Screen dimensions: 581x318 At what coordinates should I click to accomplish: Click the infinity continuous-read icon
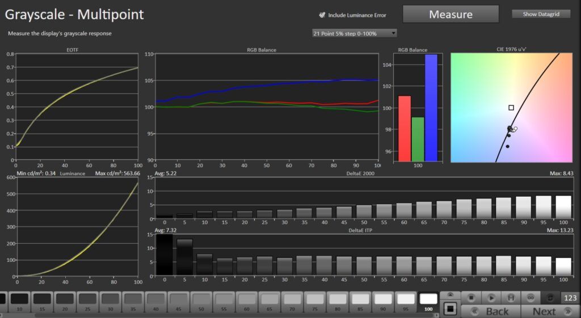(531, 298)
